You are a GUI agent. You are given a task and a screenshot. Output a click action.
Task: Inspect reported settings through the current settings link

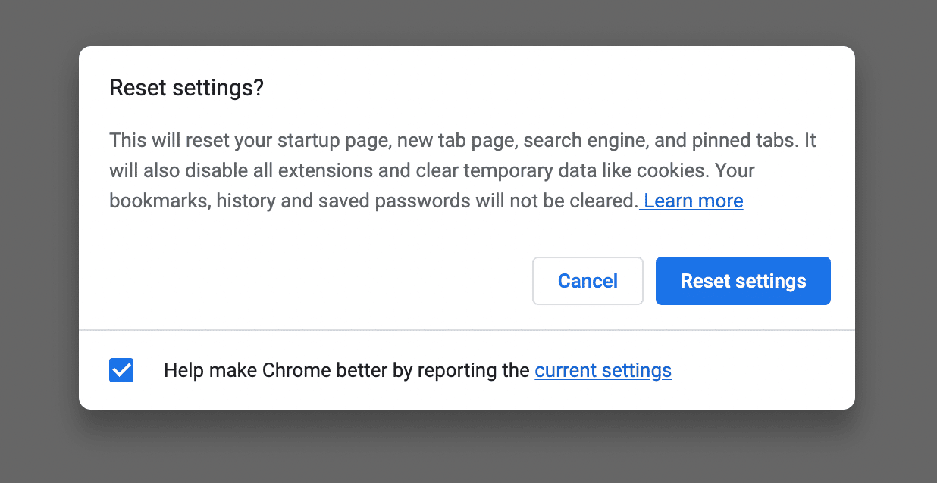pyautogui.click(x=603, y=370)
